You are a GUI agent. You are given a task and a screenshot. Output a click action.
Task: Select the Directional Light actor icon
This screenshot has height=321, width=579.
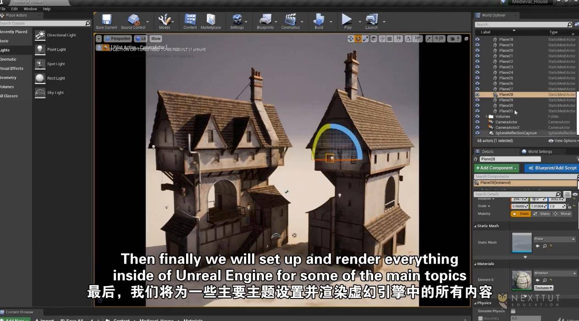coord(40,35)
